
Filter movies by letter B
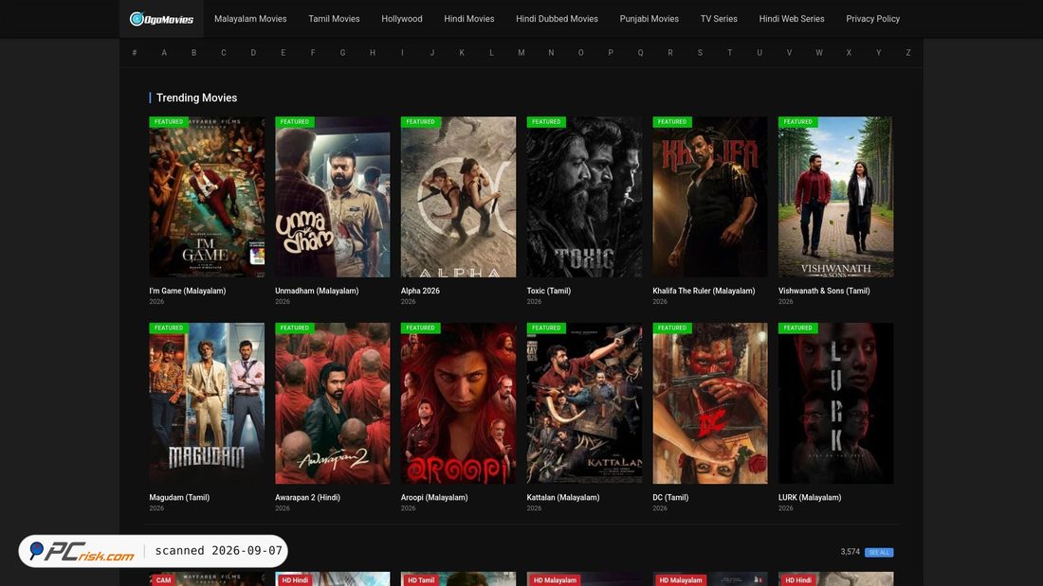(x=193, y=52)
